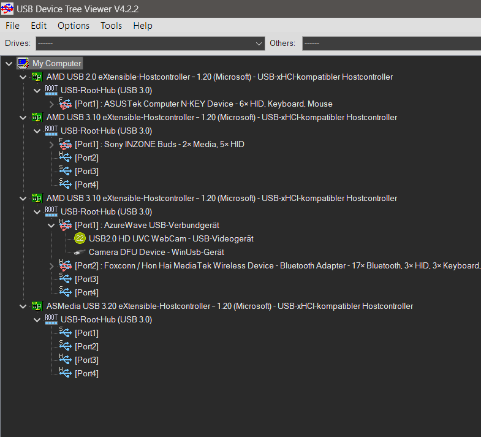The height and width of the screenshot is (437, 481).
Task: Open the Drives dropdown list
Action: pos(150,44)
